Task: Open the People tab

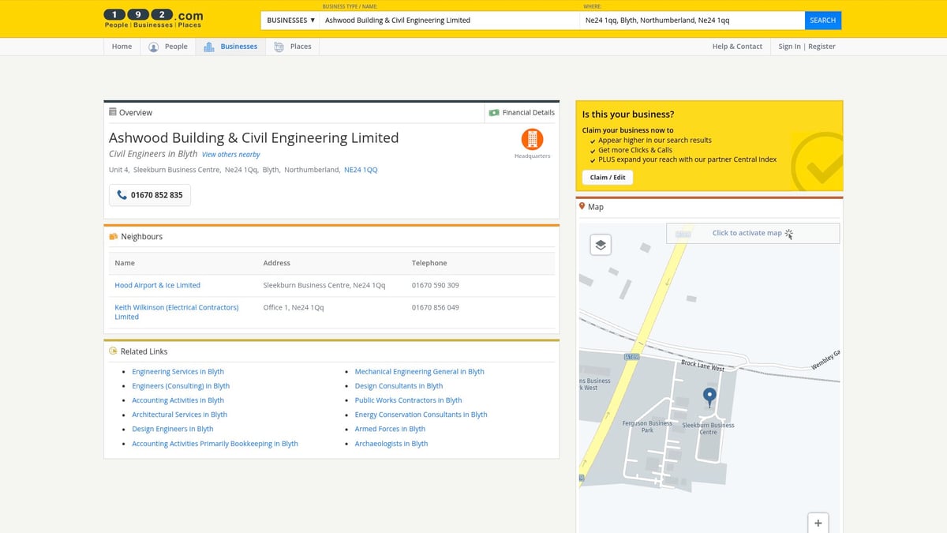Action: 168,47
